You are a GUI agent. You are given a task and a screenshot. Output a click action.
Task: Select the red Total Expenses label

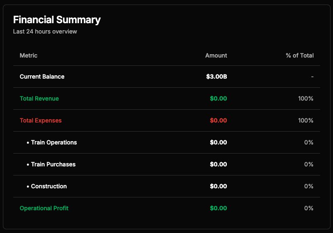click(41, 120)
